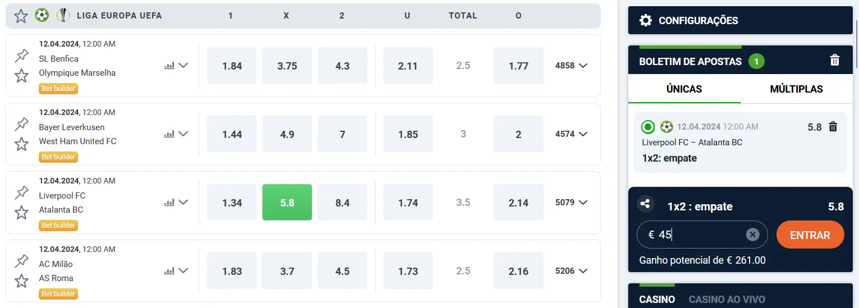
Task: Toggle the green radio button on bet slip
Action: [648, 127]
